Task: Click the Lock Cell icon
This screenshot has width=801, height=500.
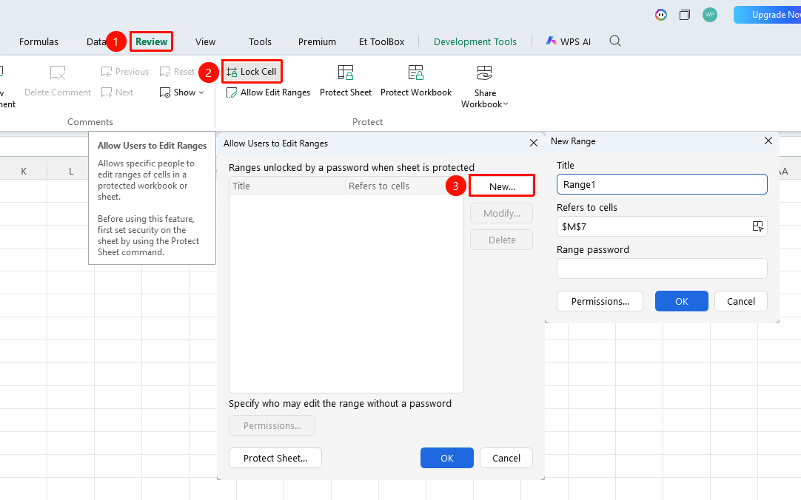Action: tap(232, 72)
